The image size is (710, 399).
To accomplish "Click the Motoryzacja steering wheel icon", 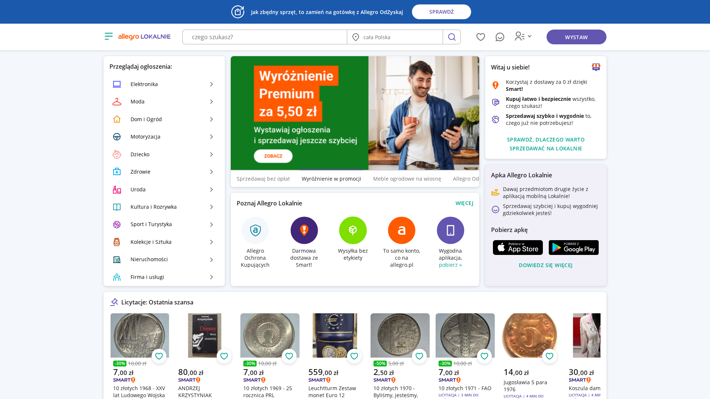I will click(117, 137).
